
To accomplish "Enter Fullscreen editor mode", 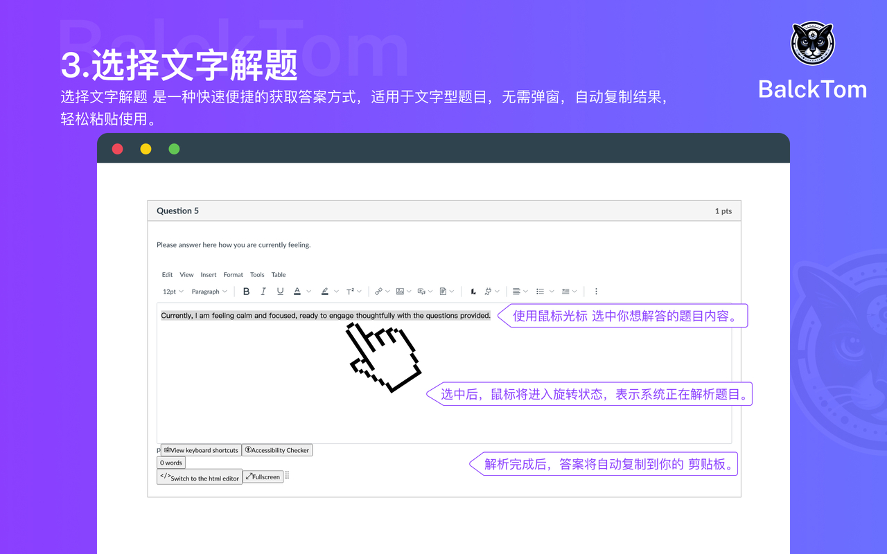I will [263, 476].
